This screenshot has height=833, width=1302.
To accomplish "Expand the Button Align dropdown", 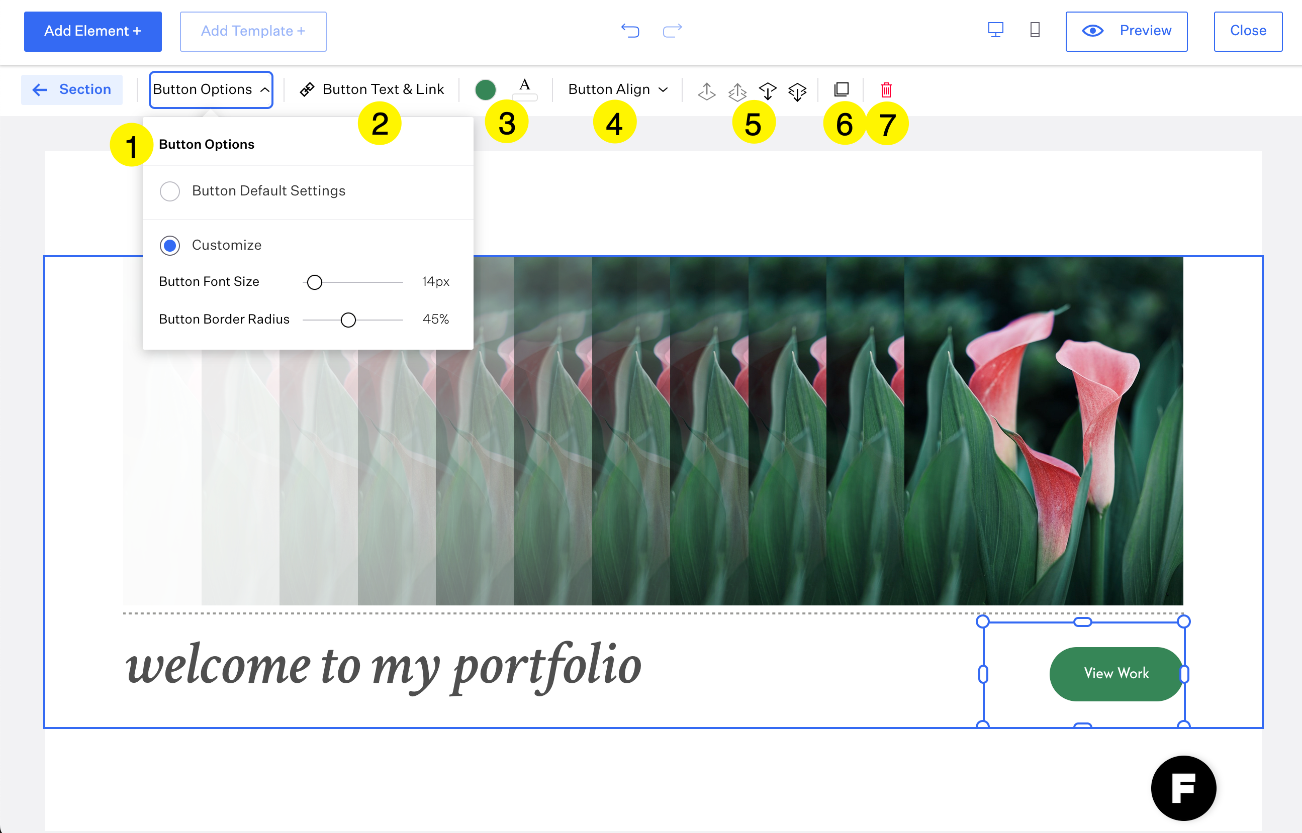I will coord(617,89).
